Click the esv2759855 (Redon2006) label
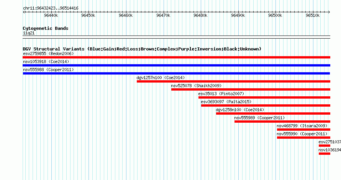This screenshot has height=180, width=341. pos(48,54)
